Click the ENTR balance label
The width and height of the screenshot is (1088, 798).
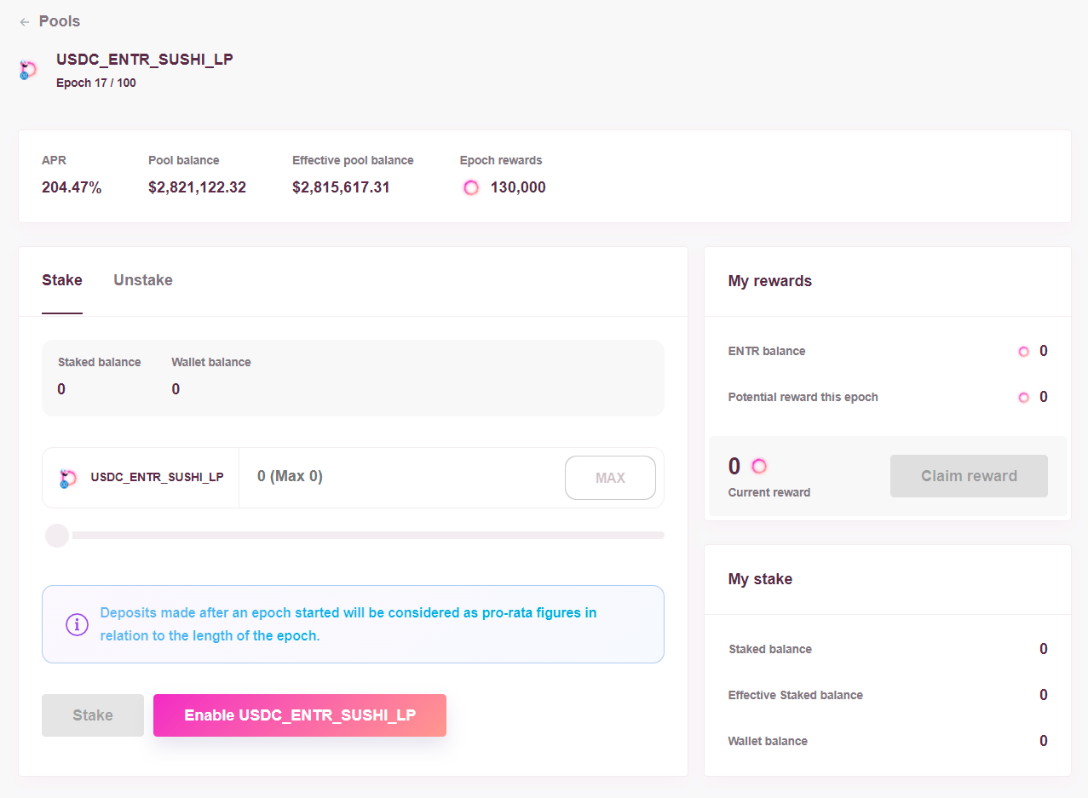point(767,351)
